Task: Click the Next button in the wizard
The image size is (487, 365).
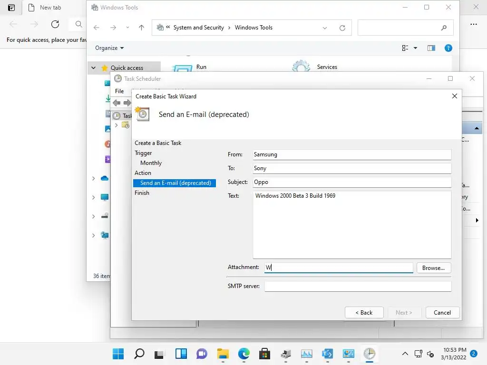Action: point(404,313)
